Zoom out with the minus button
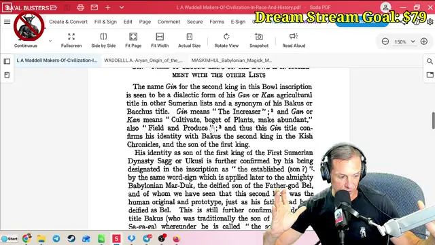The height and width of the screenshot is (245, 435). pyautogui.click(x=385, y=42)
